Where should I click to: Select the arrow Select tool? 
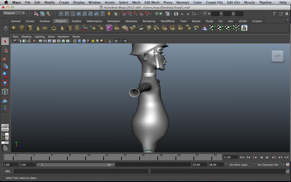(x=5, y=41)
